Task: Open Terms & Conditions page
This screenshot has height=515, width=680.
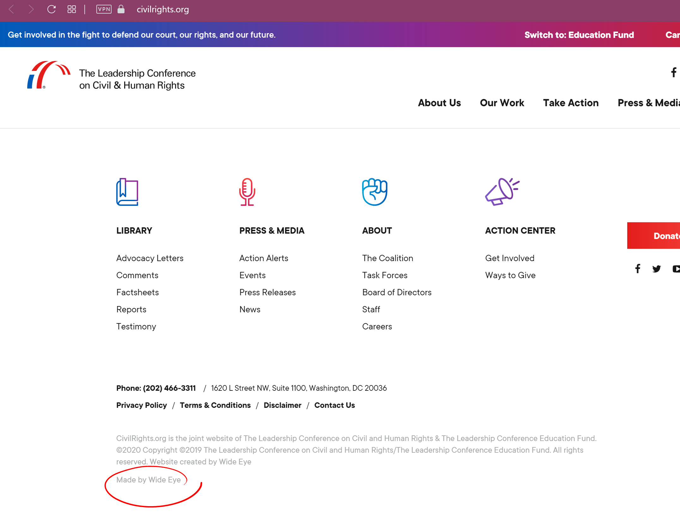Action: (215, 405)
